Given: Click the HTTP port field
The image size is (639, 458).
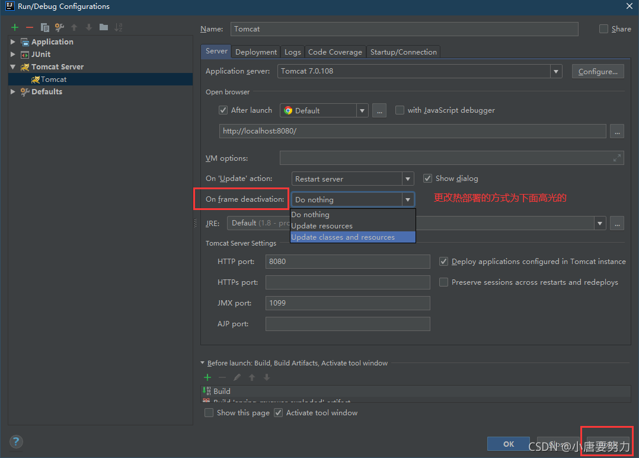Looking at the screenshot, I should (x=347, y=262).
